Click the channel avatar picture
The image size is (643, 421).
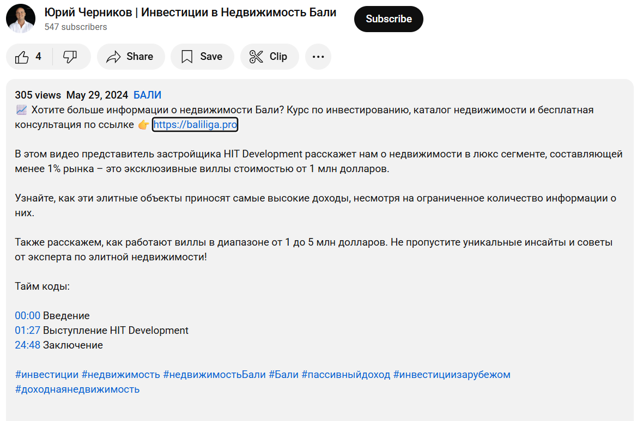click(21, 19)
